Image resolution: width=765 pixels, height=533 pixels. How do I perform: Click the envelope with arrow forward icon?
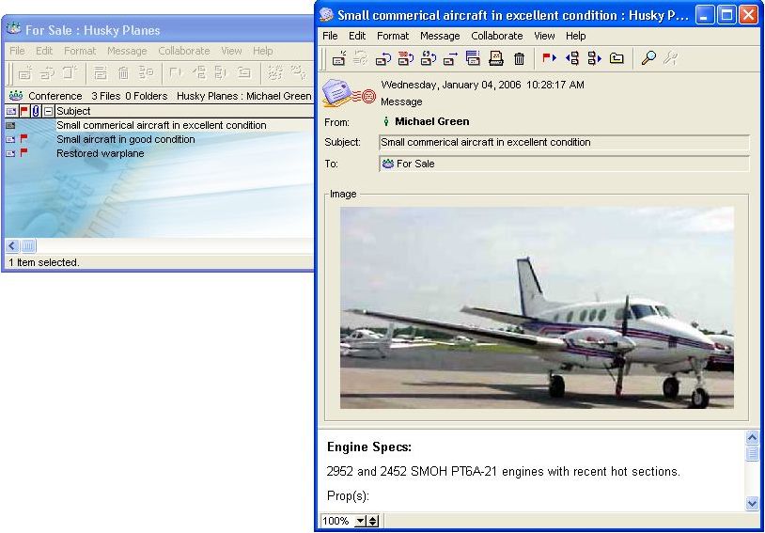pos(451,58)
